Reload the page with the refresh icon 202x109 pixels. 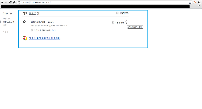[x=10, y=3]
